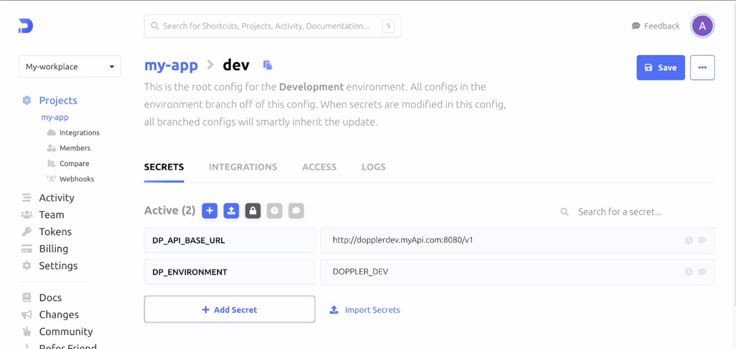Open comment icon on DP_ENVIRONMENT row
Screen dimensions: 736x349
(x=701, y=271)
